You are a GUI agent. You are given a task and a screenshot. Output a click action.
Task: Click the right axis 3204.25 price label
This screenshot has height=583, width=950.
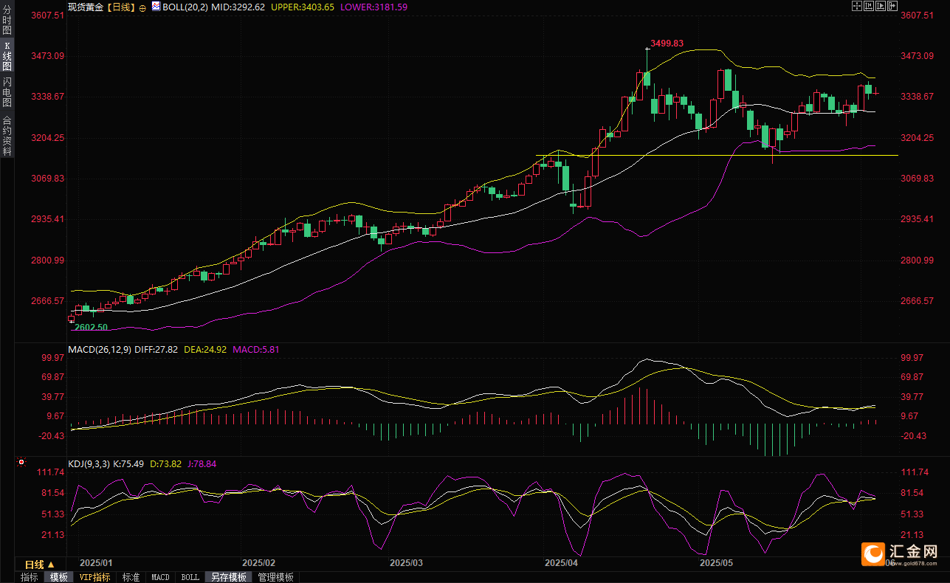tap(918, 138)
